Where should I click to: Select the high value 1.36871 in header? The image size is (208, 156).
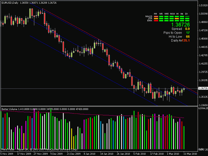click(33, 3)
